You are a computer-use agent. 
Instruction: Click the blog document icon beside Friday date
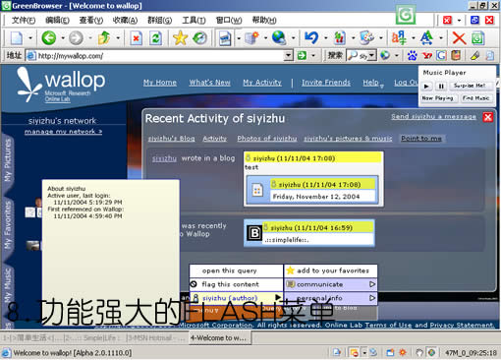pos(257,190)
